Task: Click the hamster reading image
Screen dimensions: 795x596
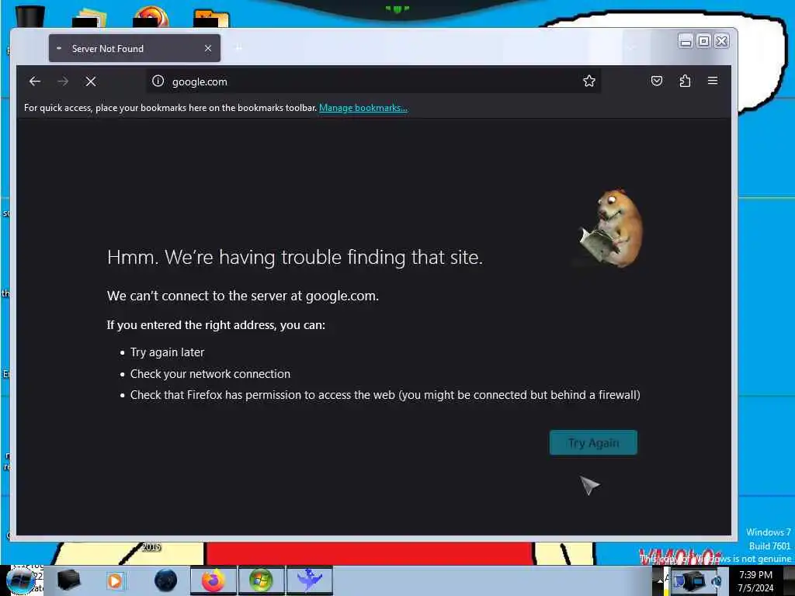Action: pos(611,228)
